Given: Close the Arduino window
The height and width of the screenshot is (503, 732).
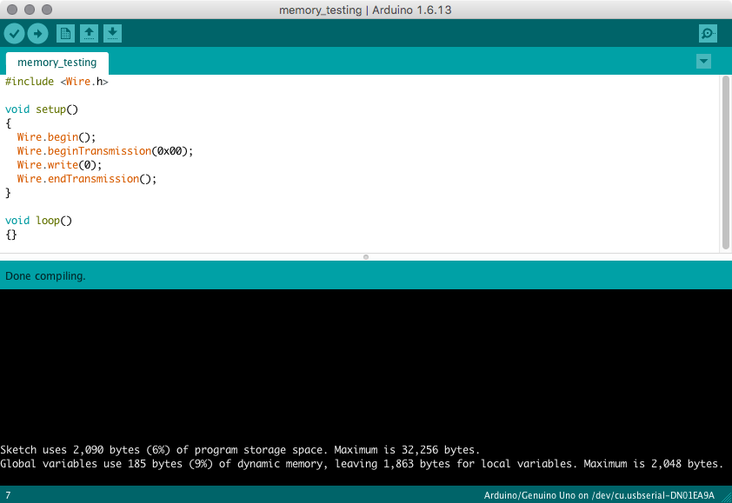Looking at the screenshot, I should click(11, 10).
